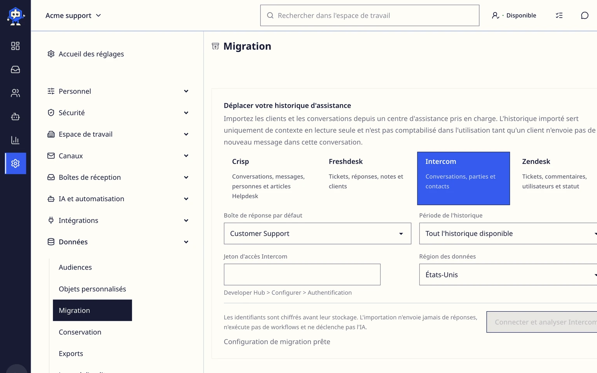Select the settings gear icon in sidebar

click(x=16, y=163)
